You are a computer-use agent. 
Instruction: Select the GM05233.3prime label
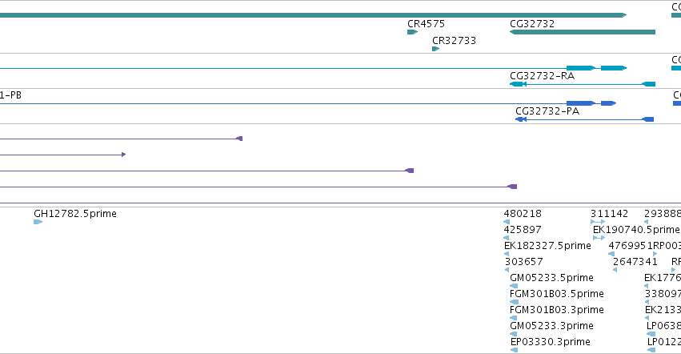pyautogui.click(x=551, y=326)
